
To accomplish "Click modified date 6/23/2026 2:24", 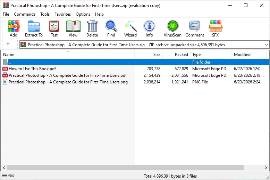I will pyautogui.click(x=249, y=82).
